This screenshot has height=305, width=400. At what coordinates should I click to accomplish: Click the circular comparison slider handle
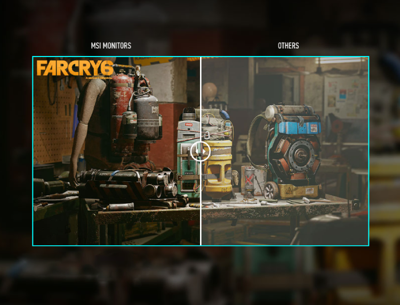click(201, 151)
